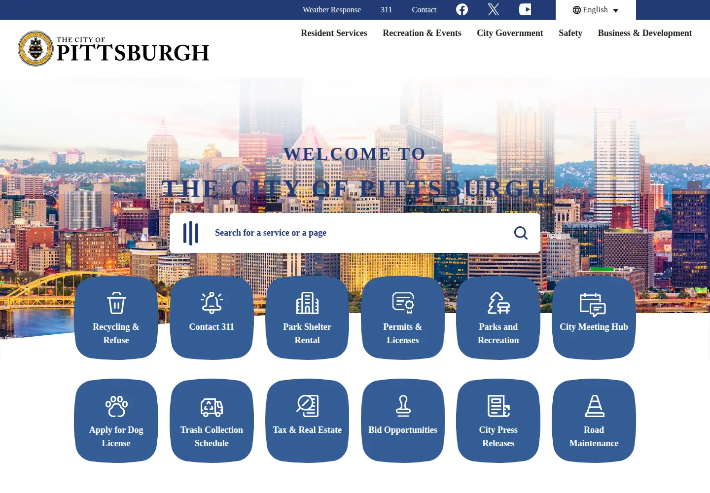Image resolution: width=710 pixels, height=493 pixels.
Task: Click the magnifying glass search icon
Action: [521, 233]
